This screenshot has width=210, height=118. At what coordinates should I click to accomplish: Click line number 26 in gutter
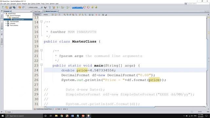coord(36,80)
